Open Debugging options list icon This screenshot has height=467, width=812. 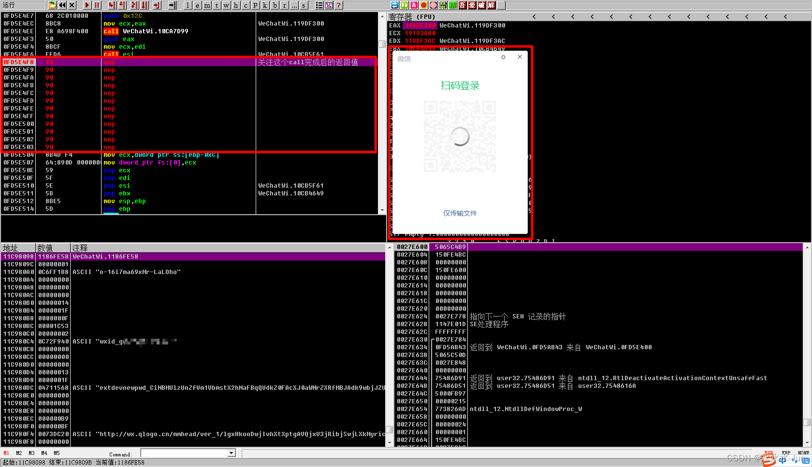click(319, 5)
